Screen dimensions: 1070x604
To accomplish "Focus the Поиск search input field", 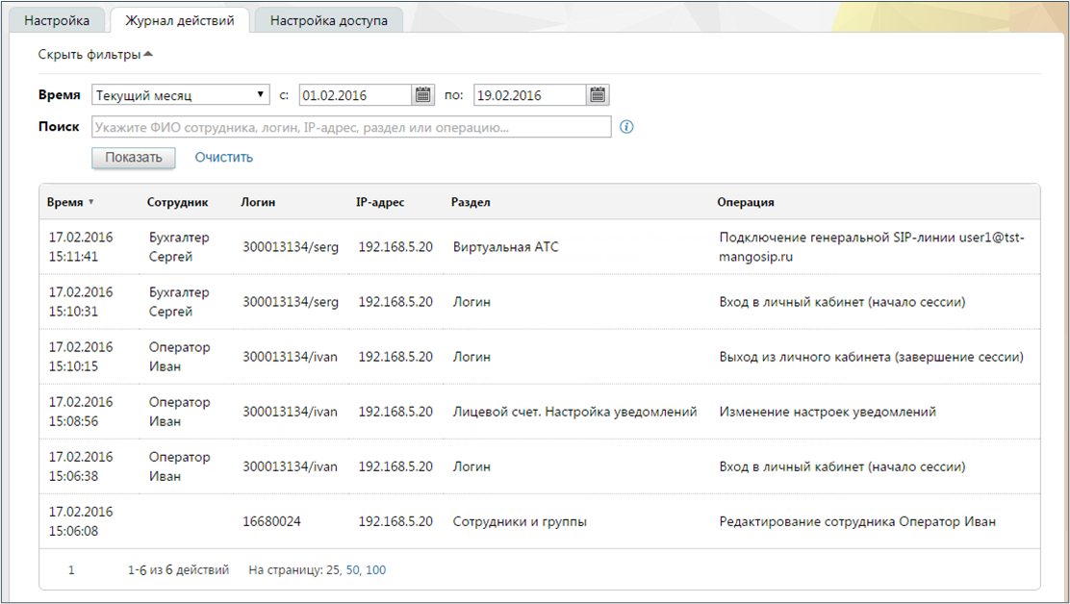I will coord(351,127).
